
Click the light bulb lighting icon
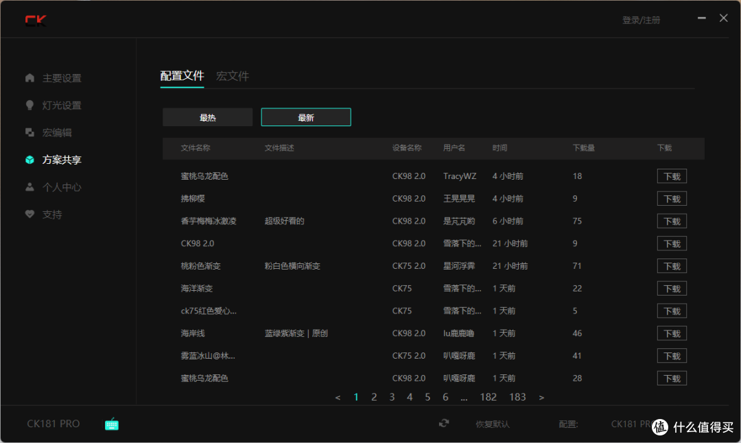[30, 105]
